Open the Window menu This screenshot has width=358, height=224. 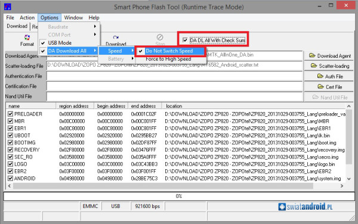click(73, 17)
